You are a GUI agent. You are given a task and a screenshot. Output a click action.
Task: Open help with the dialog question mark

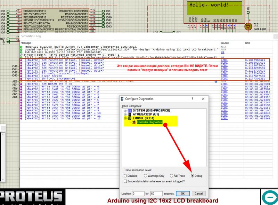[x=193, y=99]
